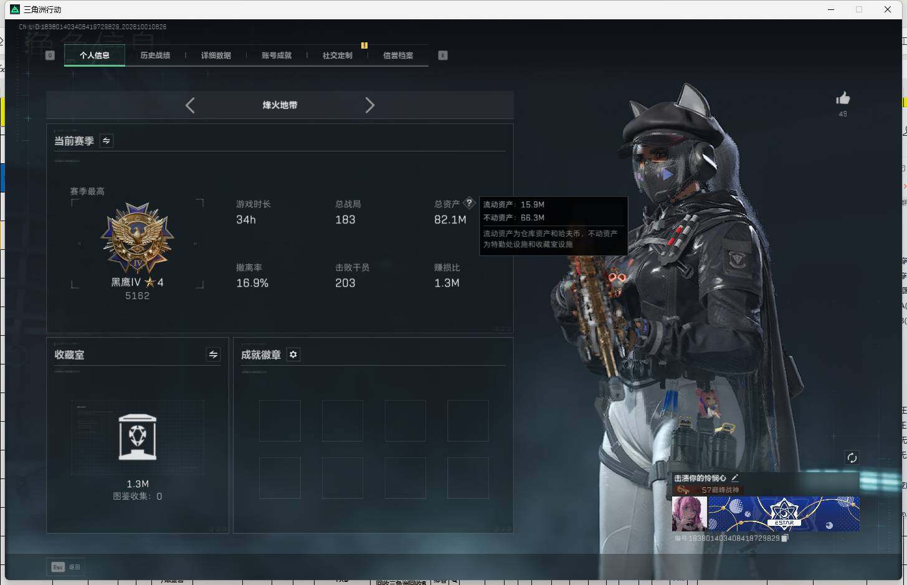Image resolution: width=907 pixels, height=585 pixels.
Task: Click the 撤离率 value 16.9%
Action: click(x=252, y=283)
